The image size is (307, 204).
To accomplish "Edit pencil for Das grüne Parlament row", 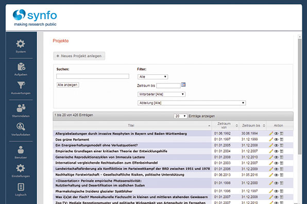I will click(271, 140).
